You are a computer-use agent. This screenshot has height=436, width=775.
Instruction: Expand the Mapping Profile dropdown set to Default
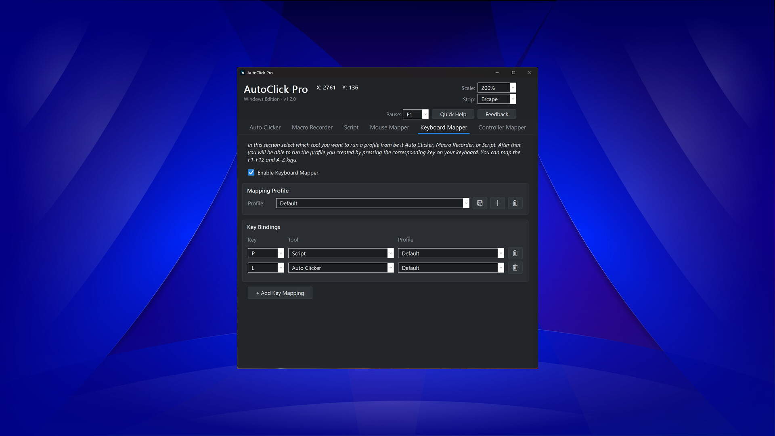pyautogui.click(x=372, y=203)
